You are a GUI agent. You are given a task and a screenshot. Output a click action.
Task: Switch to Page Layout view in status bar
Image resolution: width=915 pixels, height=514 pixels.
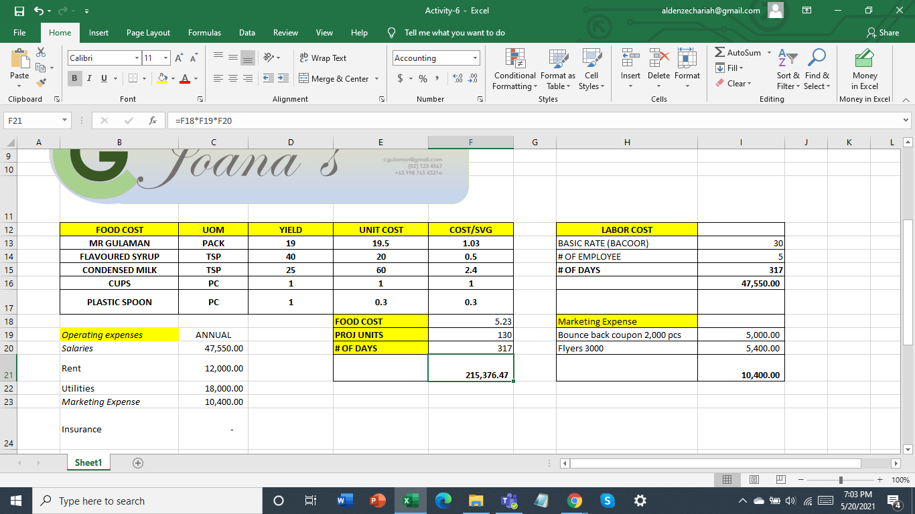click(754, 480)
